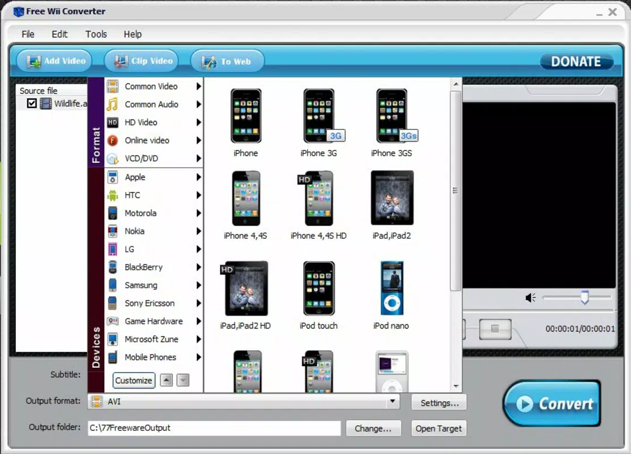Click the To Web button
Screen dimensions: 631x454
tap(227, 61)
